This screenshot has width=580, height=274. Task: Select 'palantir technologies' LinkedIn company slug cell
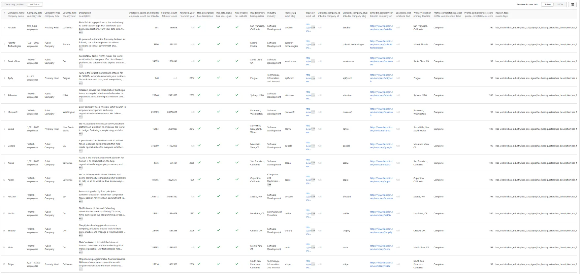click(x=353, y=44)
